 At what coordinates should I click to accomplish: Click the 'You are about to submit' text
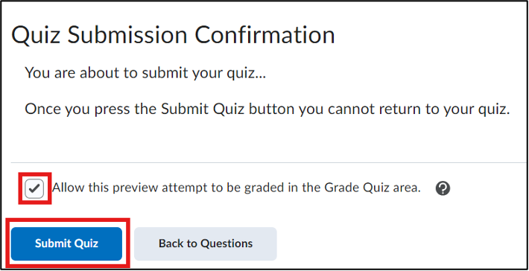coord(145,73)
